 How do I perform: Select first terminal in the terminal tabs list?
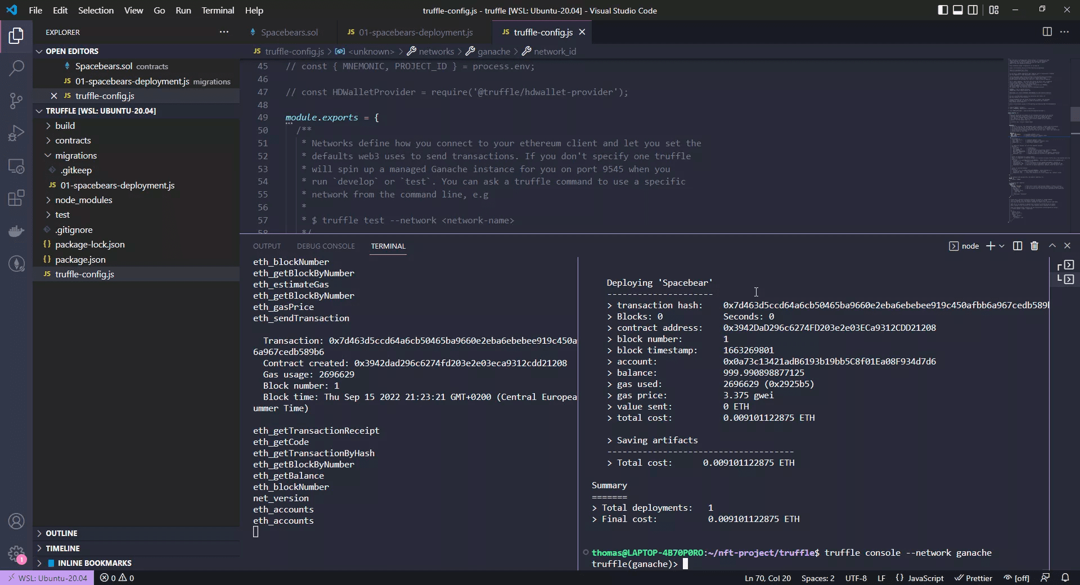[x=1065, y=265]
